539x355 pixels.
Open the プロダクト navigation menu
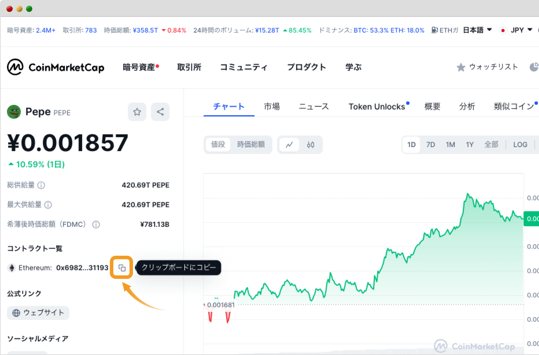(x=306, y=67)
